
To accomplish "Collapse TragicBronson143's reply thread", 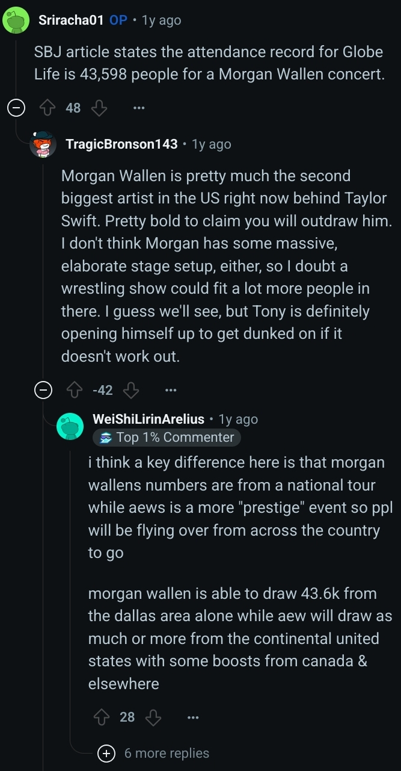I will (x=43, y=391).
